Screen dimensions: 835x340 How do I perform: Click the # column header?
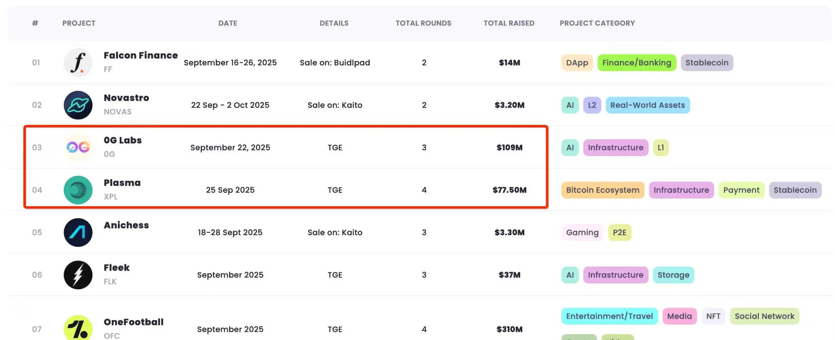click(35, 23)
